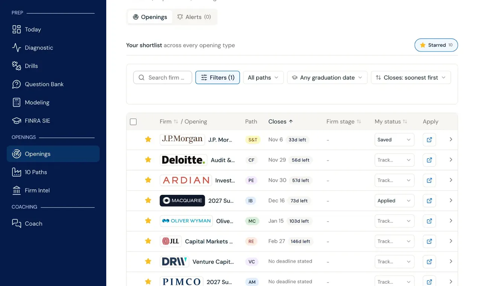The height and width of the screenshot is (286, 478).
Task: Open external apply link for Ardian
Action: [429, 180]
